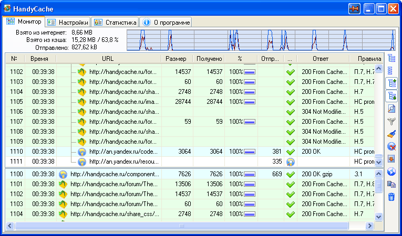Image resolution: width=402 pixels, height=236 pixels.
Task: Open the О программе tab
Action: pyautogui.click(x=166, y=22)
